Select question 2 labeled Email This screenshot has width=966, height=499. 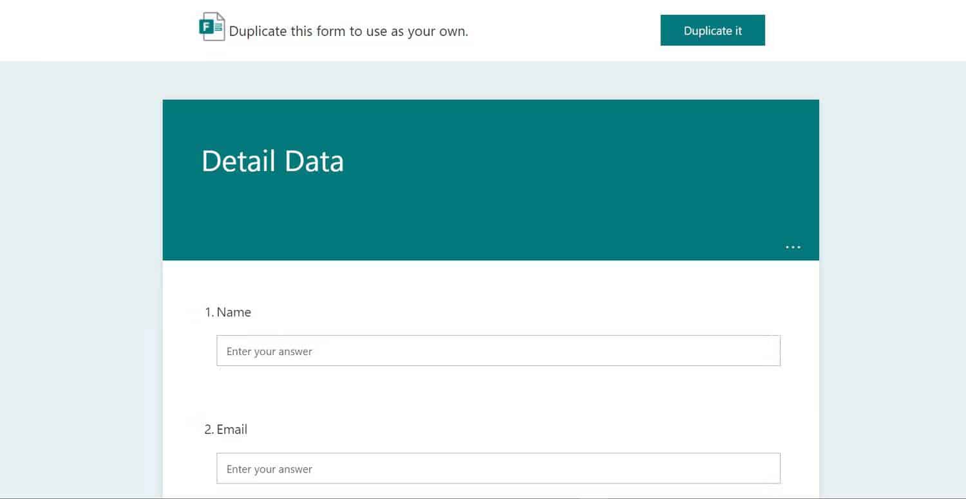pos(226,429)
